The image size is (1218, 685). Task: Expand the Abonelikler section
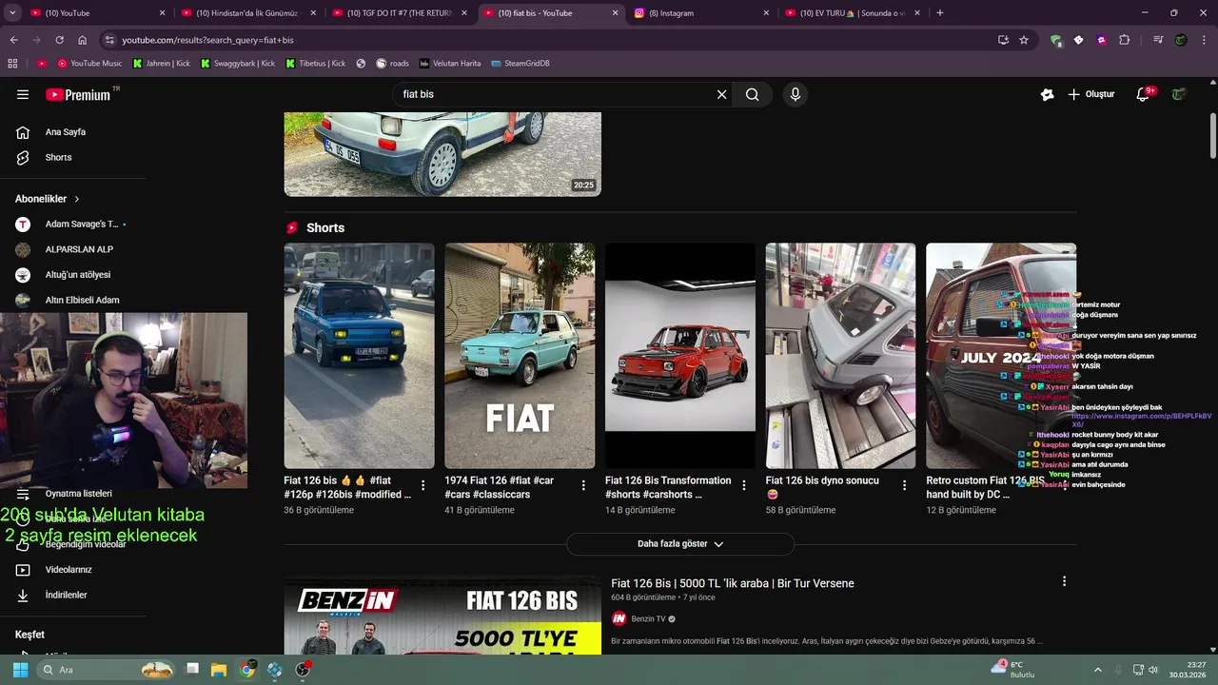tap(48, 199)
